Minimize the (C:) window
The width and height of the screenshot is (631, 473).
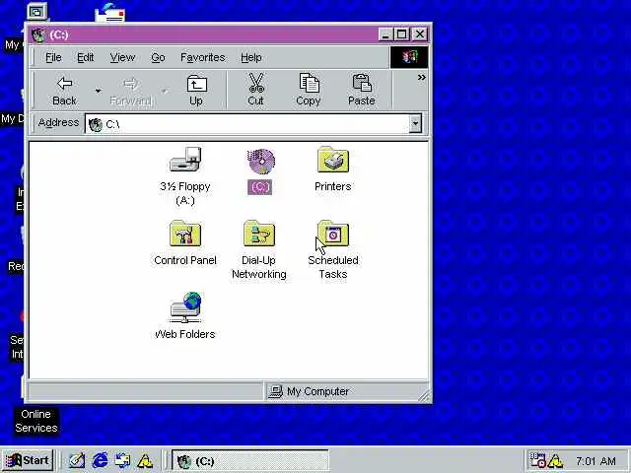tap(386, 34)
